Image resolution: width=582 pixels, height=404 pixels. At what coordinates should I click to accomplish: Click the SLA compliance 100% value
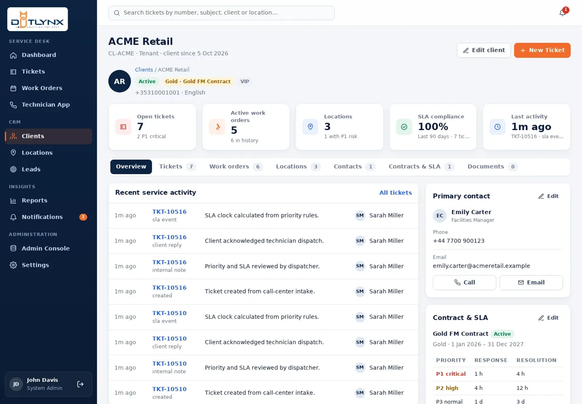pos(433,127)
